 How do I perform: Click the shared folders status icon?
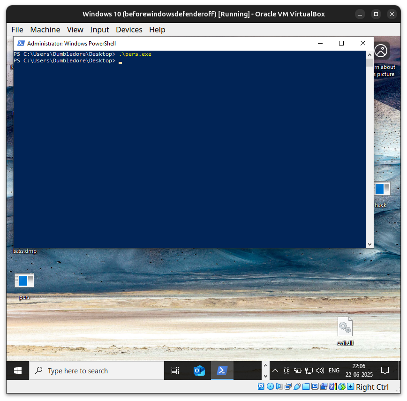coord(306,387)
